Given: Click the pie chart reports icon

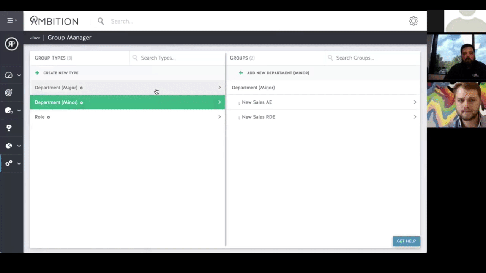Looking at the screenshot, I should [x=9, y=146].
